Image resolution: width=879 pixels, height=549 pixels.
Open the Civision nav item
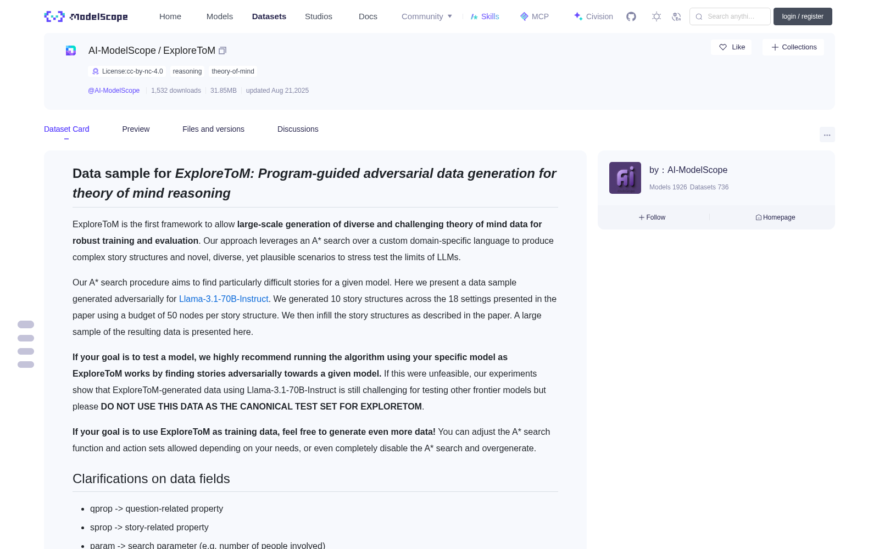point(593,16)
